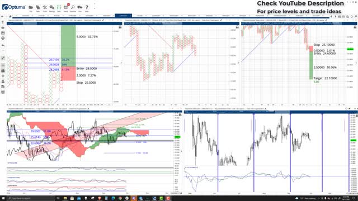Click second blue vertical cycle line

tap(253, 152)
